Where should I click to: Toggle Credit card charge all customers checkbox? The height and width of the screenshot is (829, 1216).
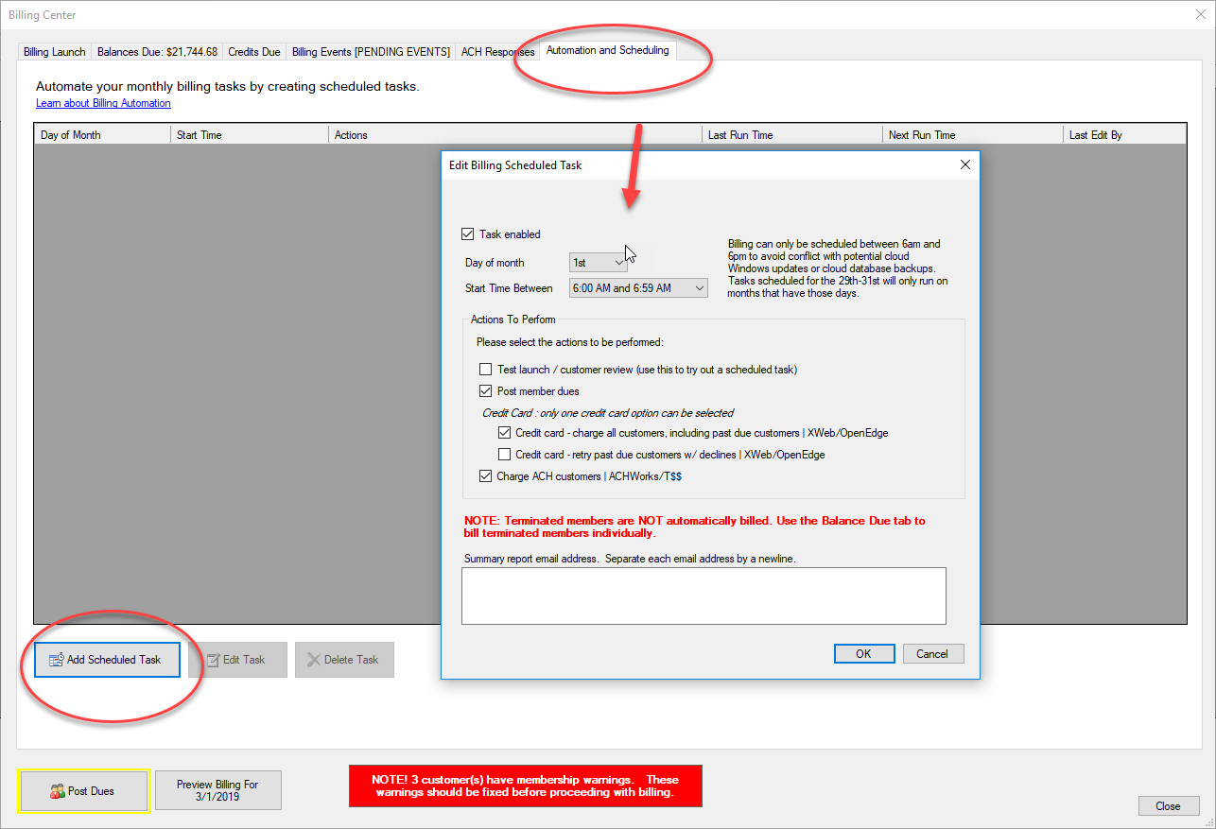(504, 433)
